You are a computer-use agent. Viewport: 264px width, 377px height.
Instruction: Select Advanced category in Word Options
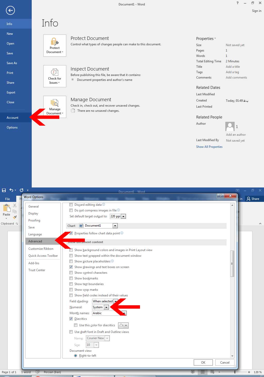(x=43, y=241)
